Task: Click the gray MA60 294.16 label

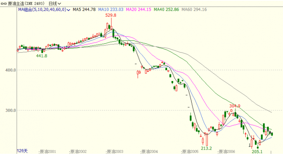Action: point(194,9)
